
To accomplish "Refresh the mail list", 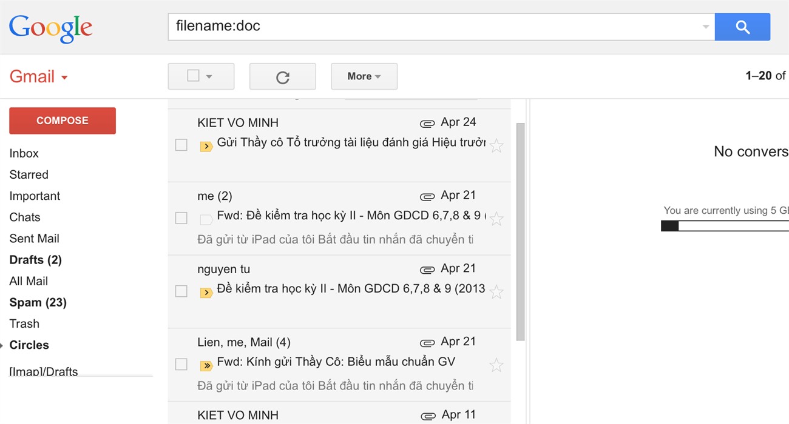I will (x=283, y=76).
